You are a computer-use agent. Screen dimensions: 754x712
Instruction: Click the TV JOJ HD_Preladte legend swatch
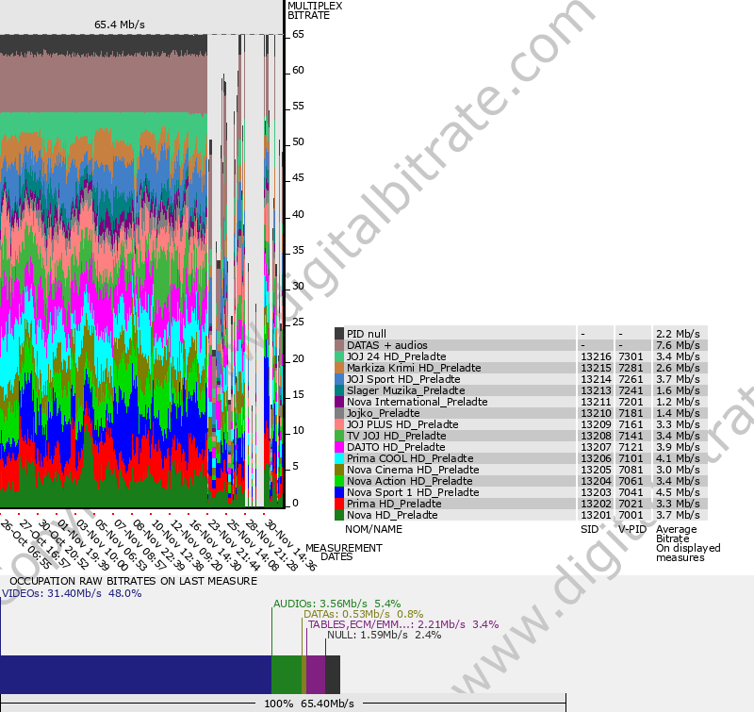[339, 436]
